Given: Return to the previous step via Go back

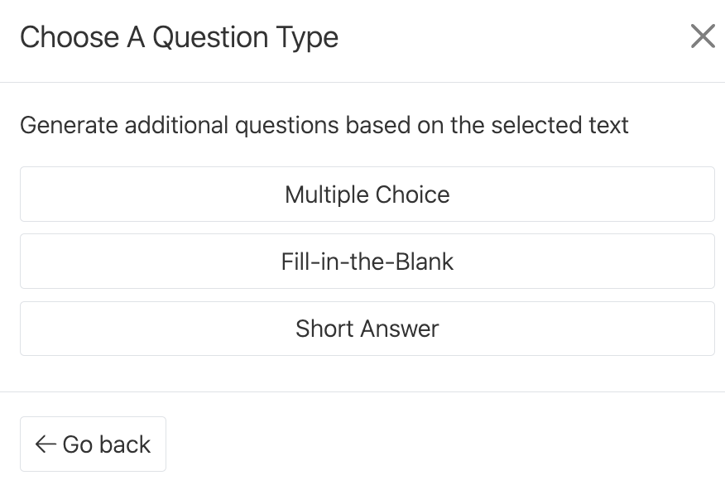Looking at the screenshot, I should click(93, 444).
